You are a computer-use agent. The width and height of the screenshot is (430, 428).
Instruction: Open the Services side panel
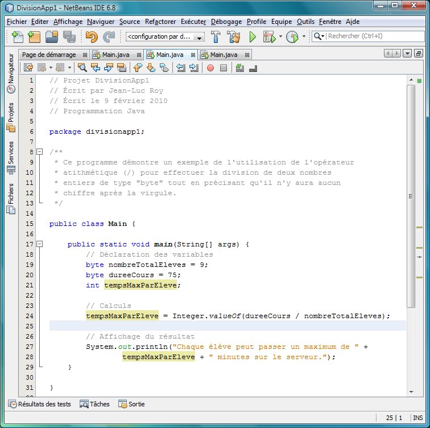tap(11, 158)
